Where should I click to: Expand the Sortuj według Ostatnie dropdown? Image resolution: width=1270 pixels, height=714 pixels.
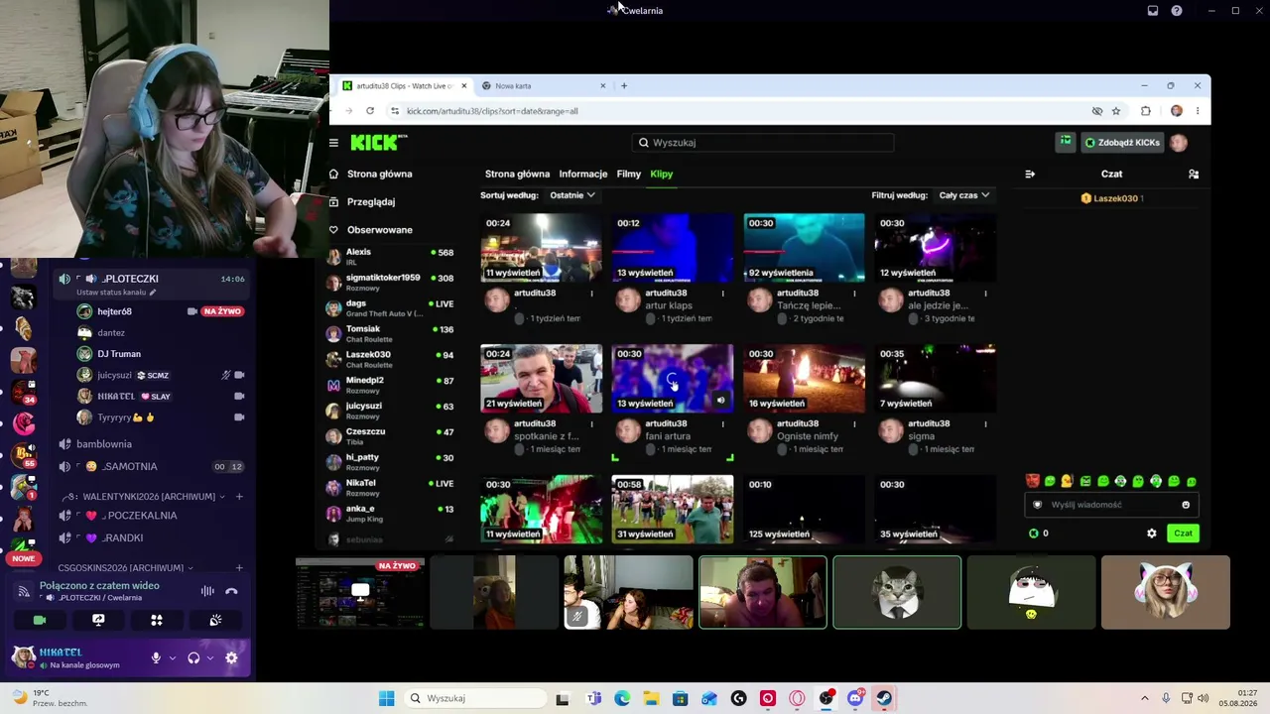point(572,195)
